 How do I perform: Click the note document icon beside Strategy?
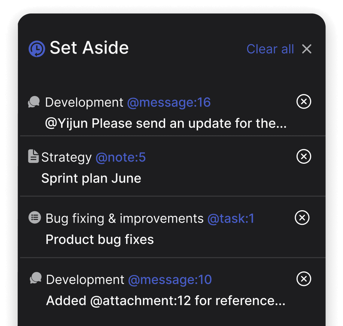[x=33, y=157]
